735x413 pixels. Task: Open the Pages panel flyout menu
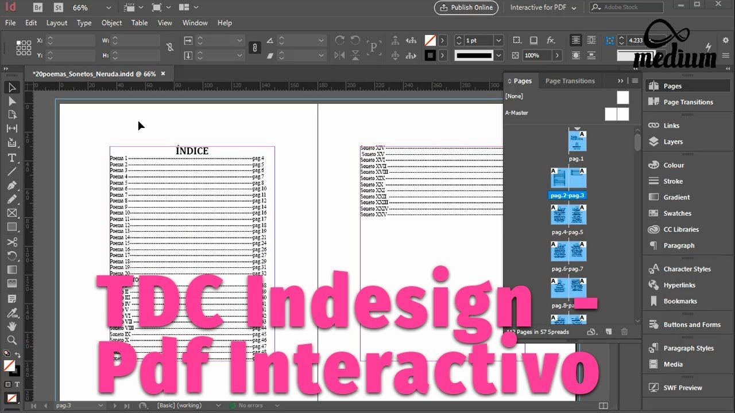(x=635, y=81)
